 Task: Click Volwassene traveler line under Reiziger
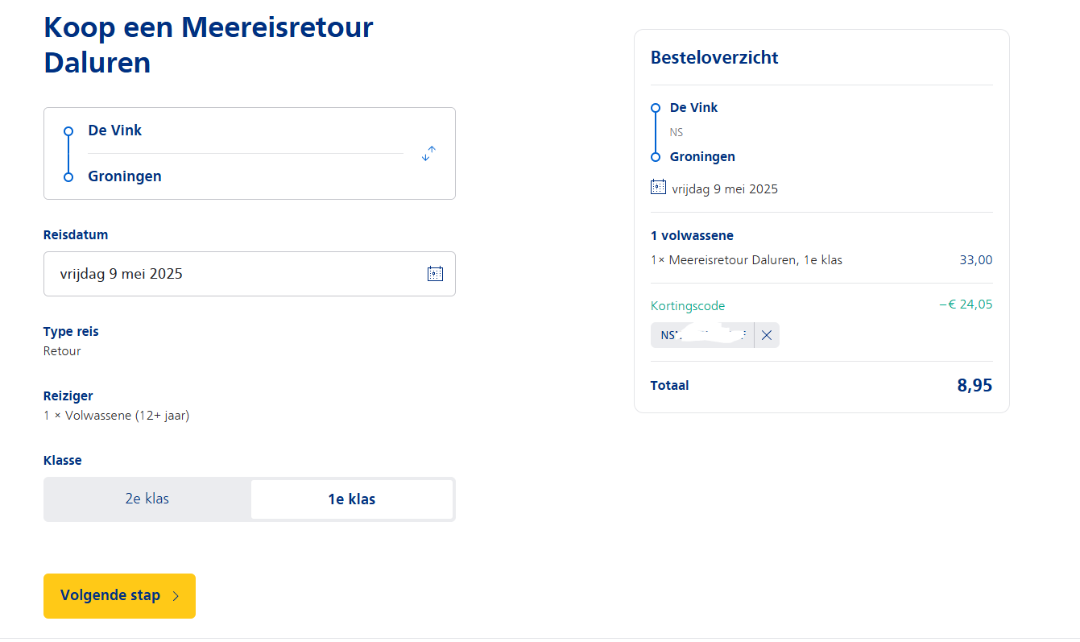[x=116, y=416]
